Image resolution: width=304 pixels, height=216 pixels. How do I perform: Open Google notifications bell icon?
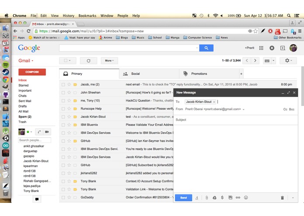[x=272, y=48]
